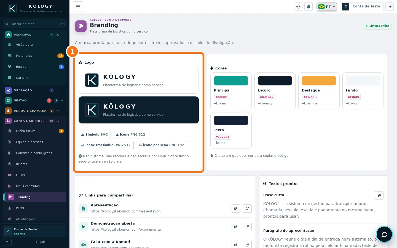Download Símbolo SVG

coord(95,135)
